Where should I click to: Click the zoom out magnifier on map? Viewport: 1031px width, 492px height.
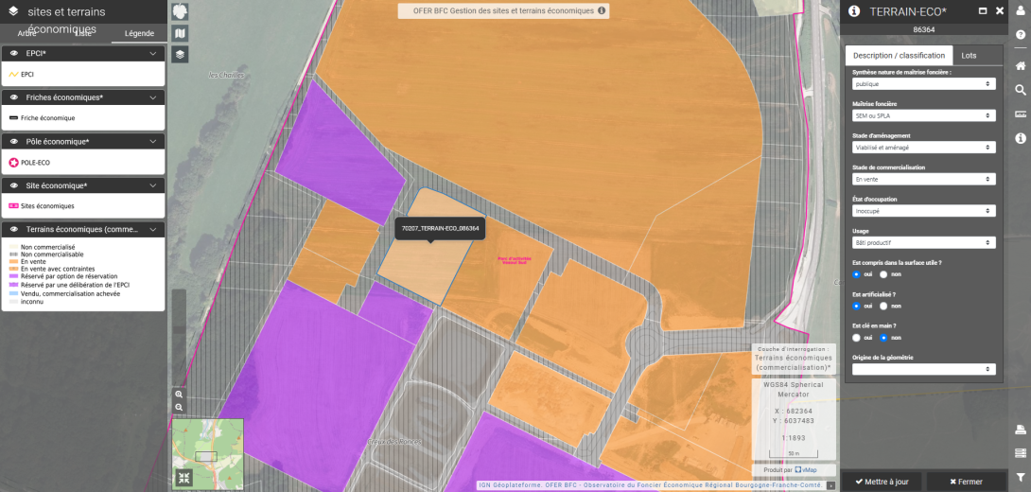click(x=180, y=407)
